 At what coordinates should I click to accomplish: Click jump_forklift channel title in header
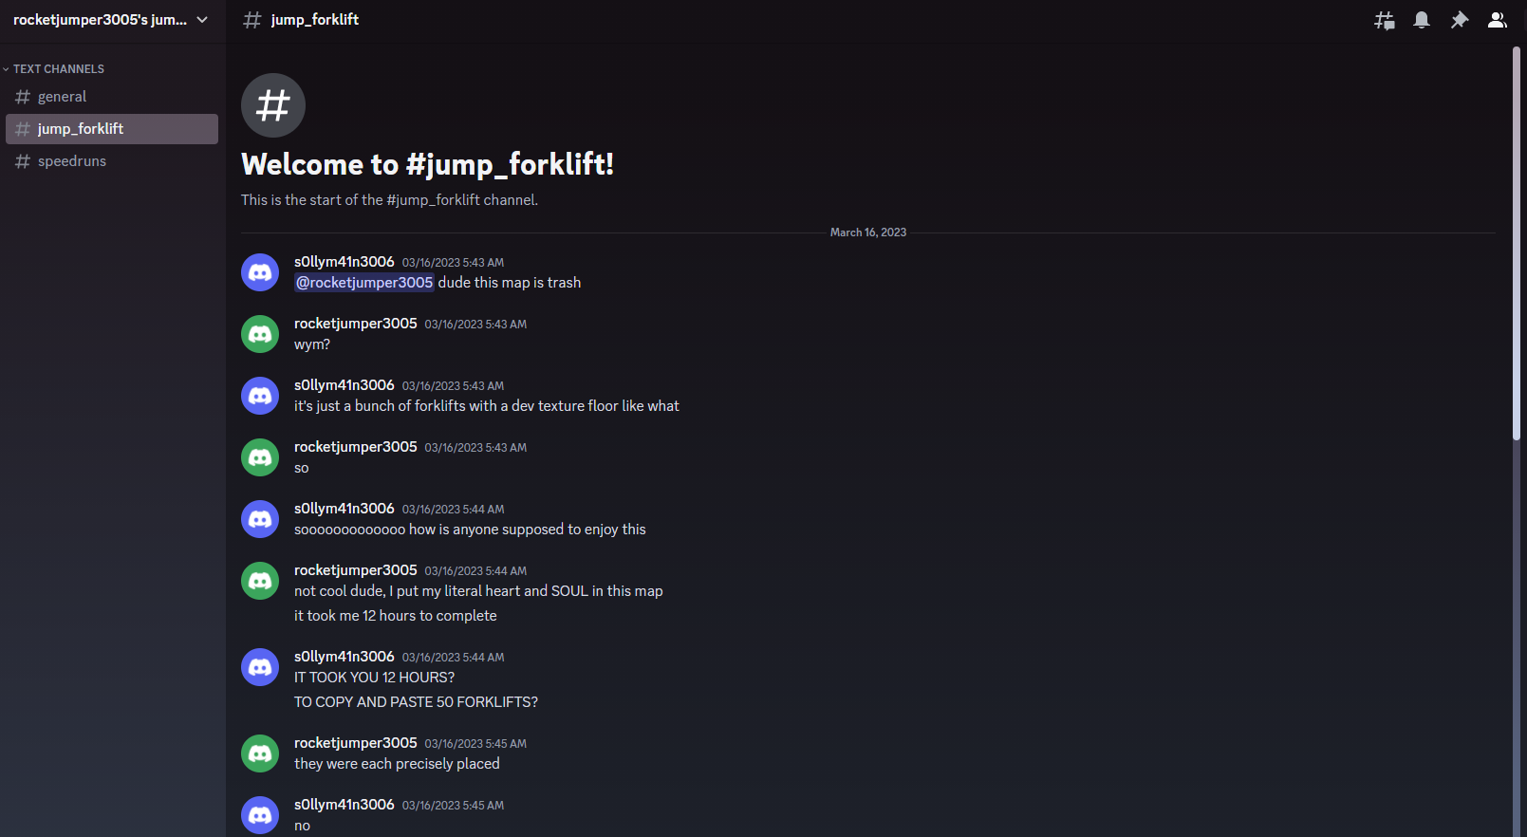click(315, 20)
